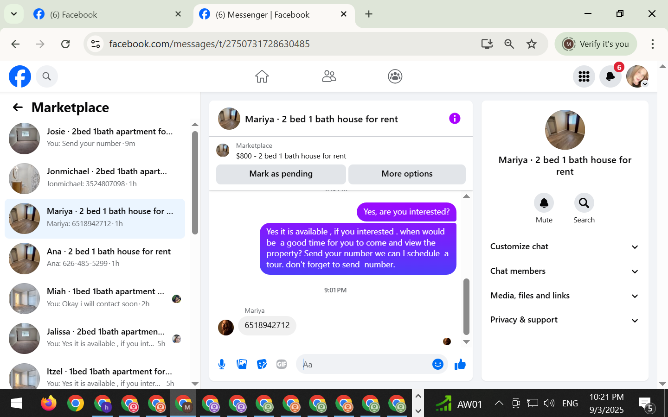Click the message thread scrollbar thumb
The width and height of the screenshot is (668, 417).
pos(466,306)
